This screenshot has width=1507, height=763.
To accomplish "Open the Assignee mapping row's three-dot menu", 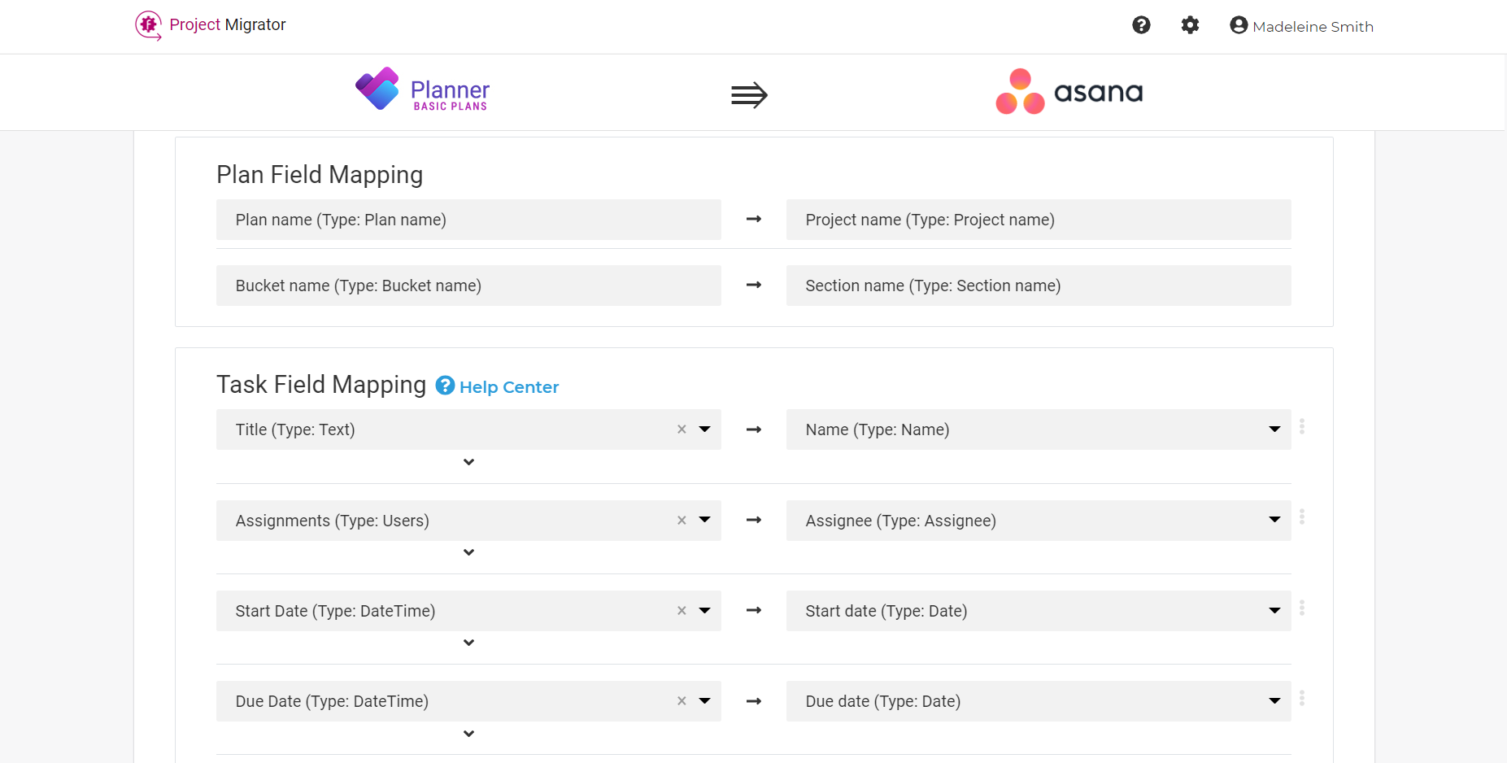I will point(1302,517).
